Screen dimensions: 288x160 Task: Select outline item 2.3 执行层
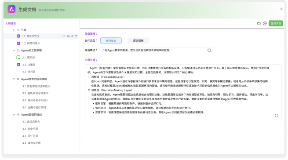[x=29, y=72]
